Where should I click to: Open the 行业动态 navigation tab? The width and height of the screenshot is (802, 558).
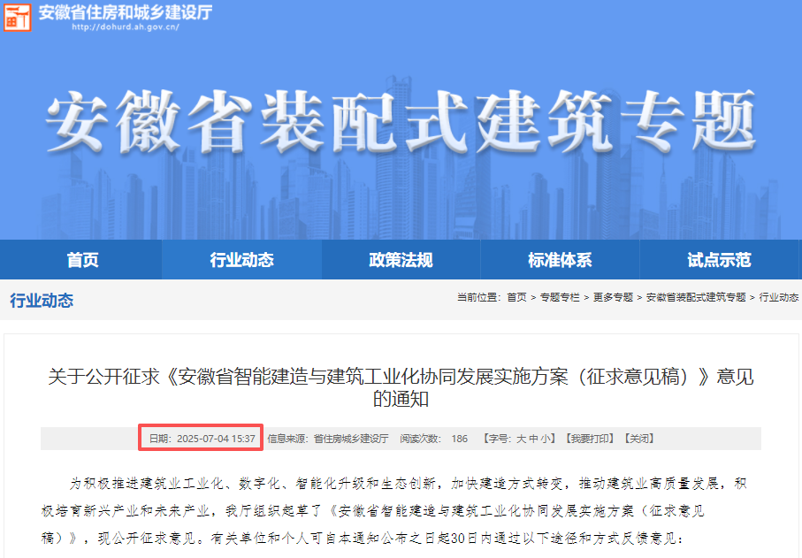coord(241,260)
